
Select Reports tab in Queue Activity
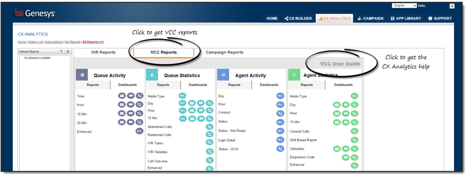93,85
